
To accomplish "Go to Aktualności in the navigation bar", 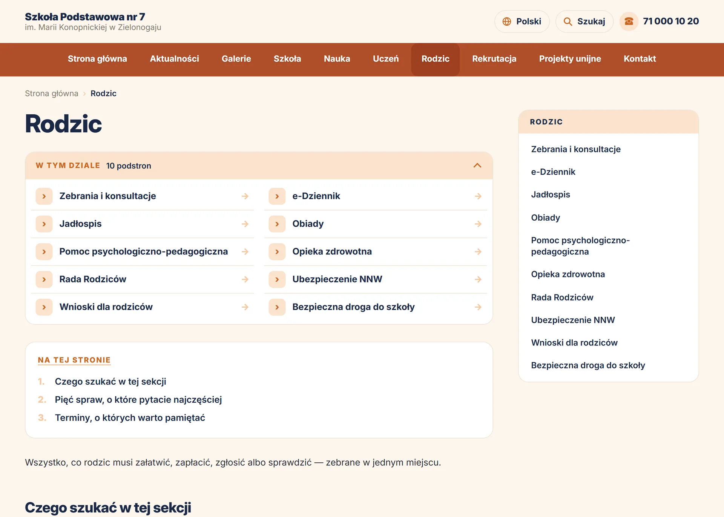I will tap(174, 59).
